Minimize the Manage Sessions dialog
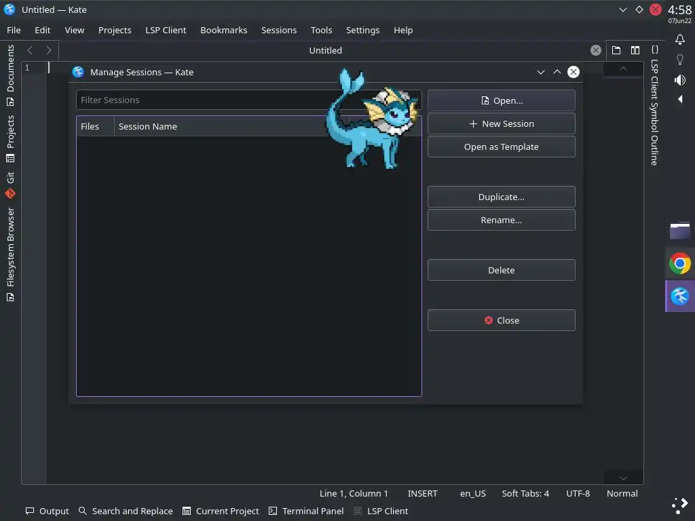The width and height of the screenshot is (695, 521). click(x=541, y=72)
